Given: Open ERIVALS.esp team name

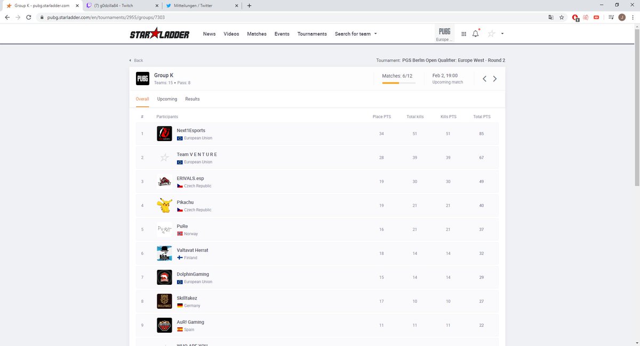Looking at the screenshot, I should pos(190,178).
